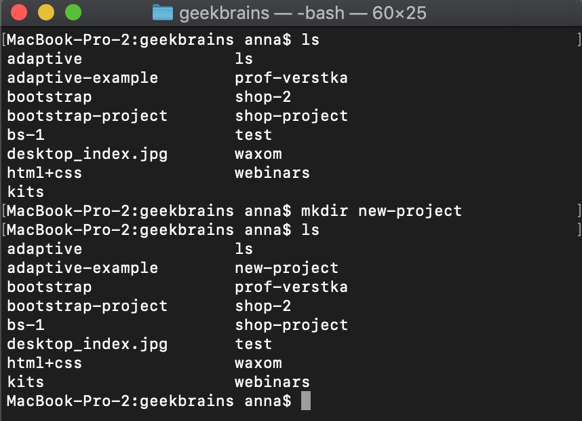Click "test" in the second ls output
The image size is (582, 421).
coord(254,344)
